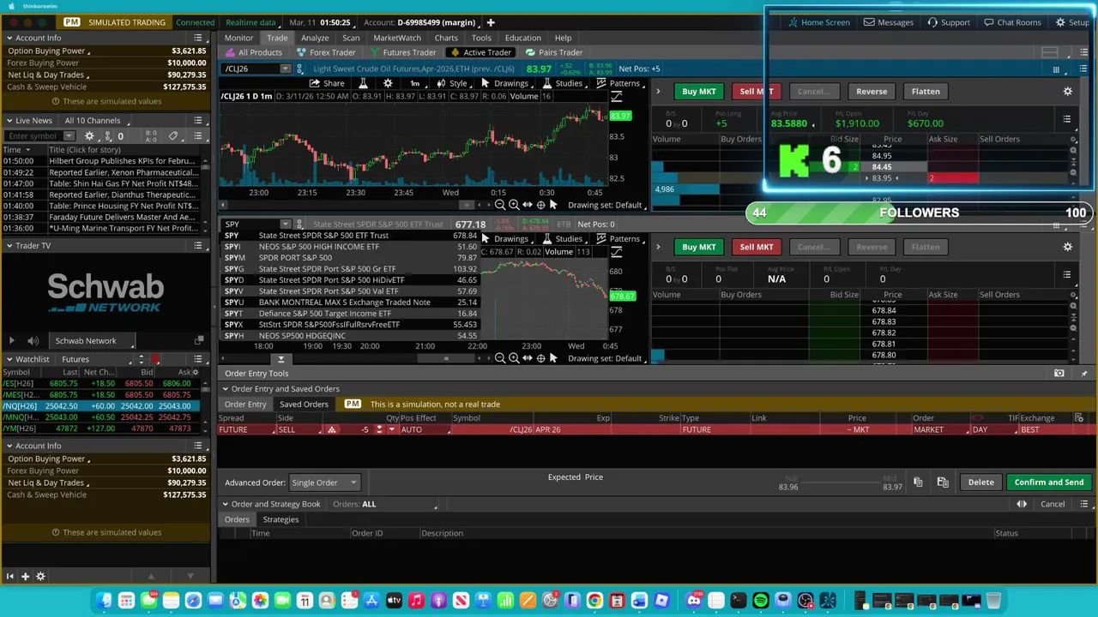Collapse the Trader TV panel

(x=9, y=246)
